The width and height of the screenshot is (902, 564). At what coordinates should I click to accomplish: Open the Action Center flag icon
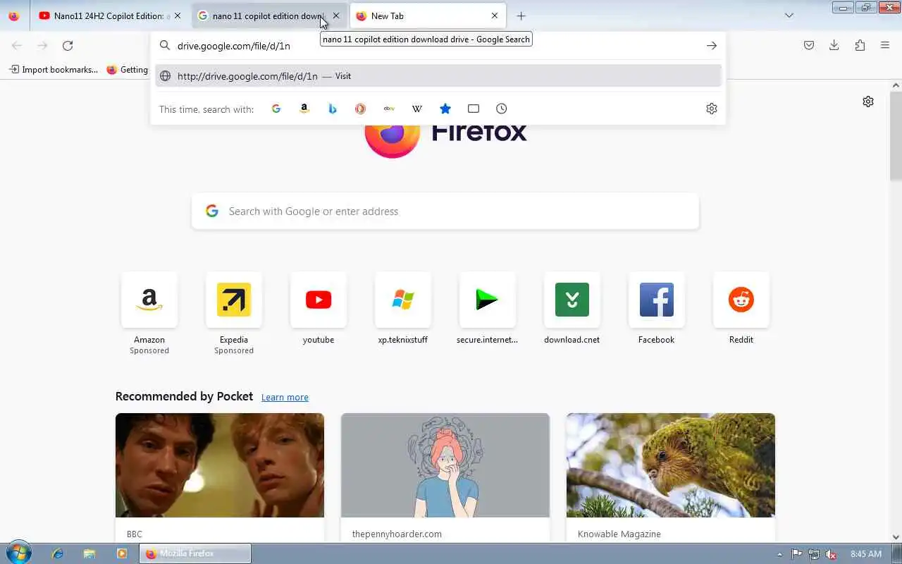[x=796, y=554]
